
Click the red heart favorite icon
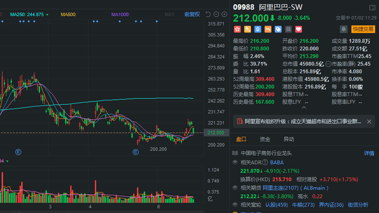(x=298, y=30)
